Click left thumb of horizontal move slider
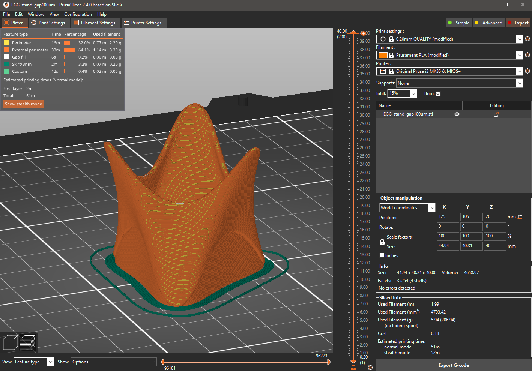Image resolution: width=532 pixels, height=371 pixels. point(163,362)
